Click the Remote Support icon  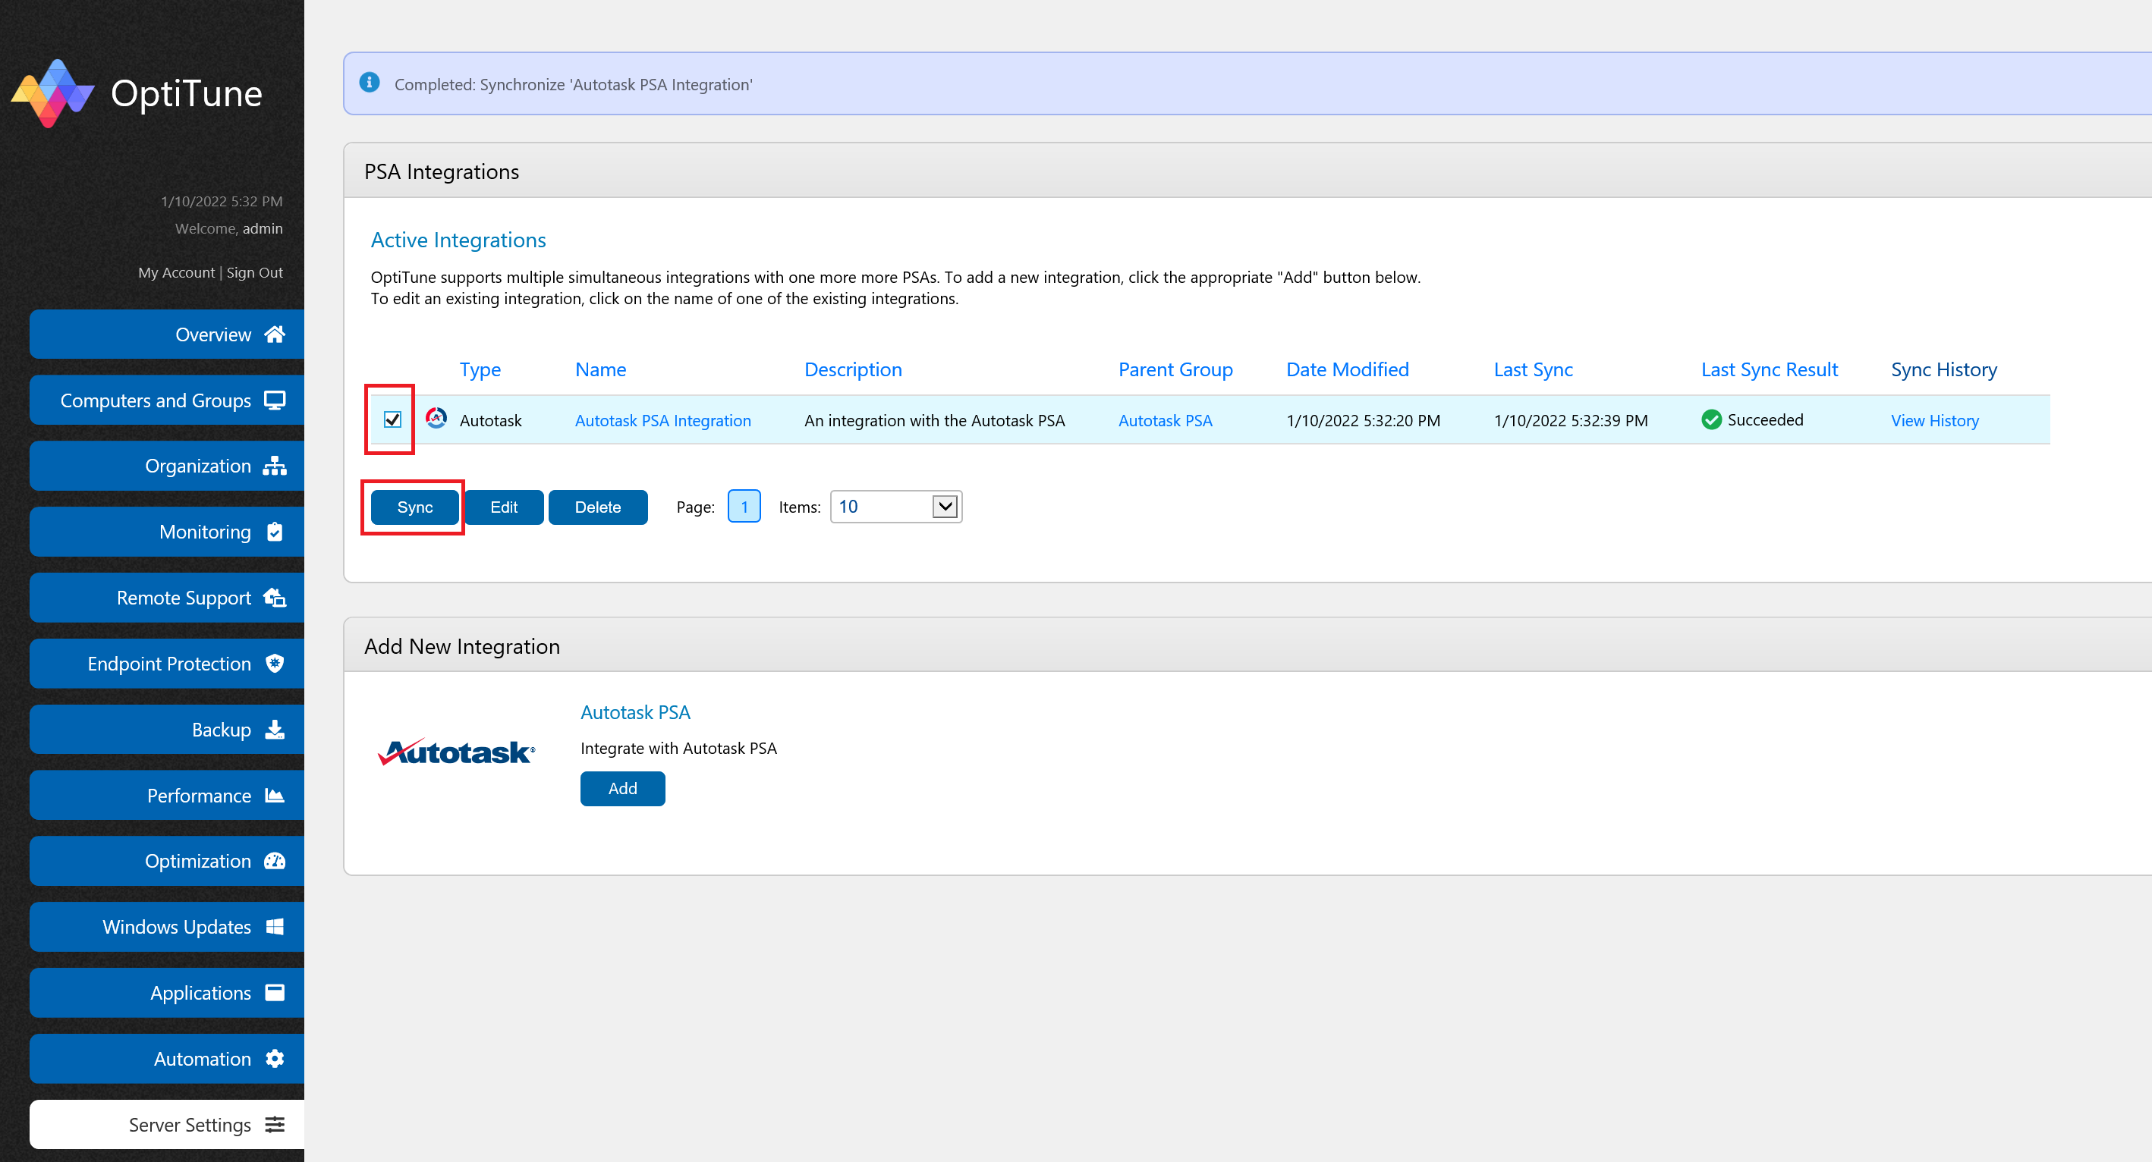point(275,598)
